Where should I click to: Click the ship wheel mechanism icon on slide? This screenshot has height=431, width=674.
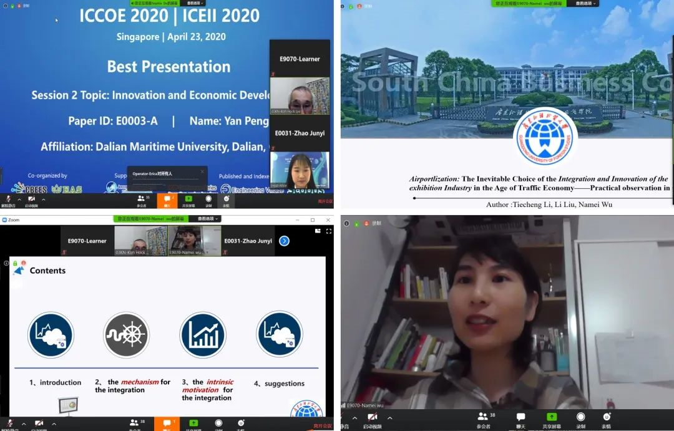[126, 335]
